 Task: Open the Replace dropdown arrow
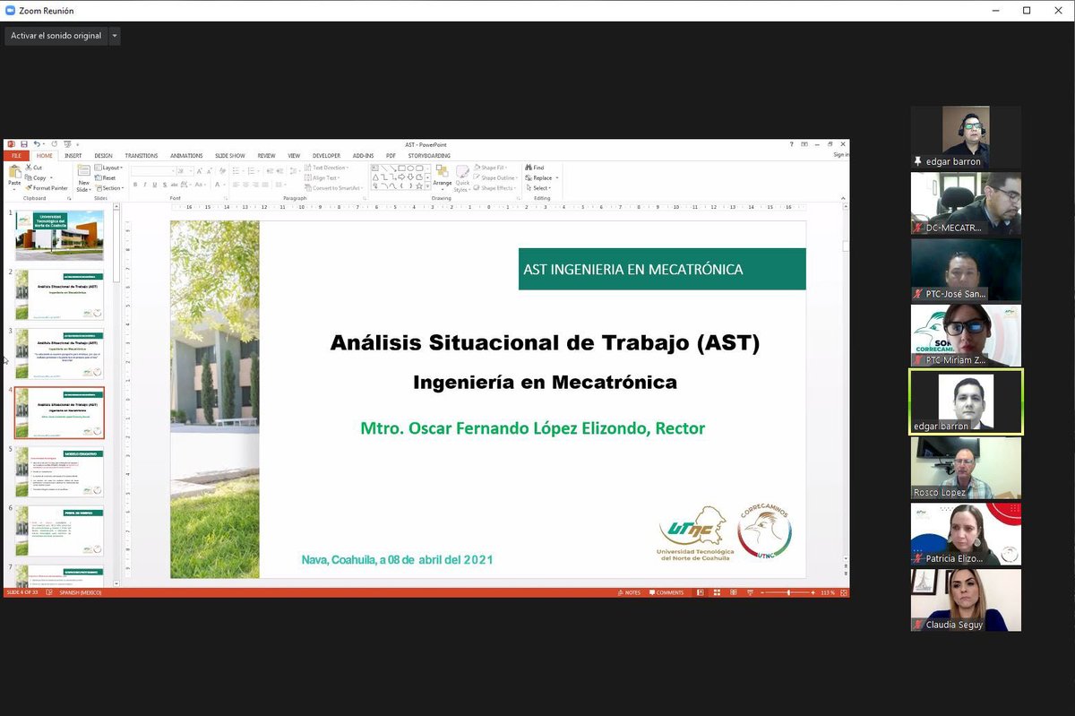point(557,178)
